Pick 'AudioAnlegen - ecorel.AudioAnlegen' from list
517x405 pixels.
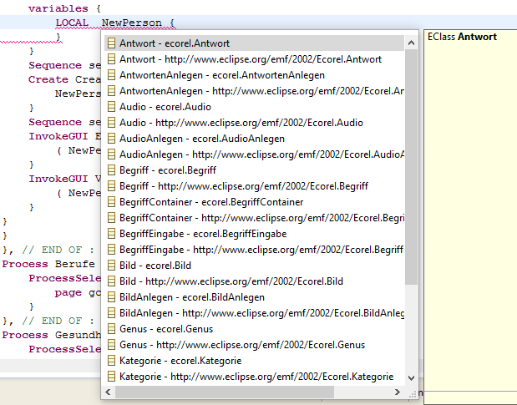[x=254, y=139]
